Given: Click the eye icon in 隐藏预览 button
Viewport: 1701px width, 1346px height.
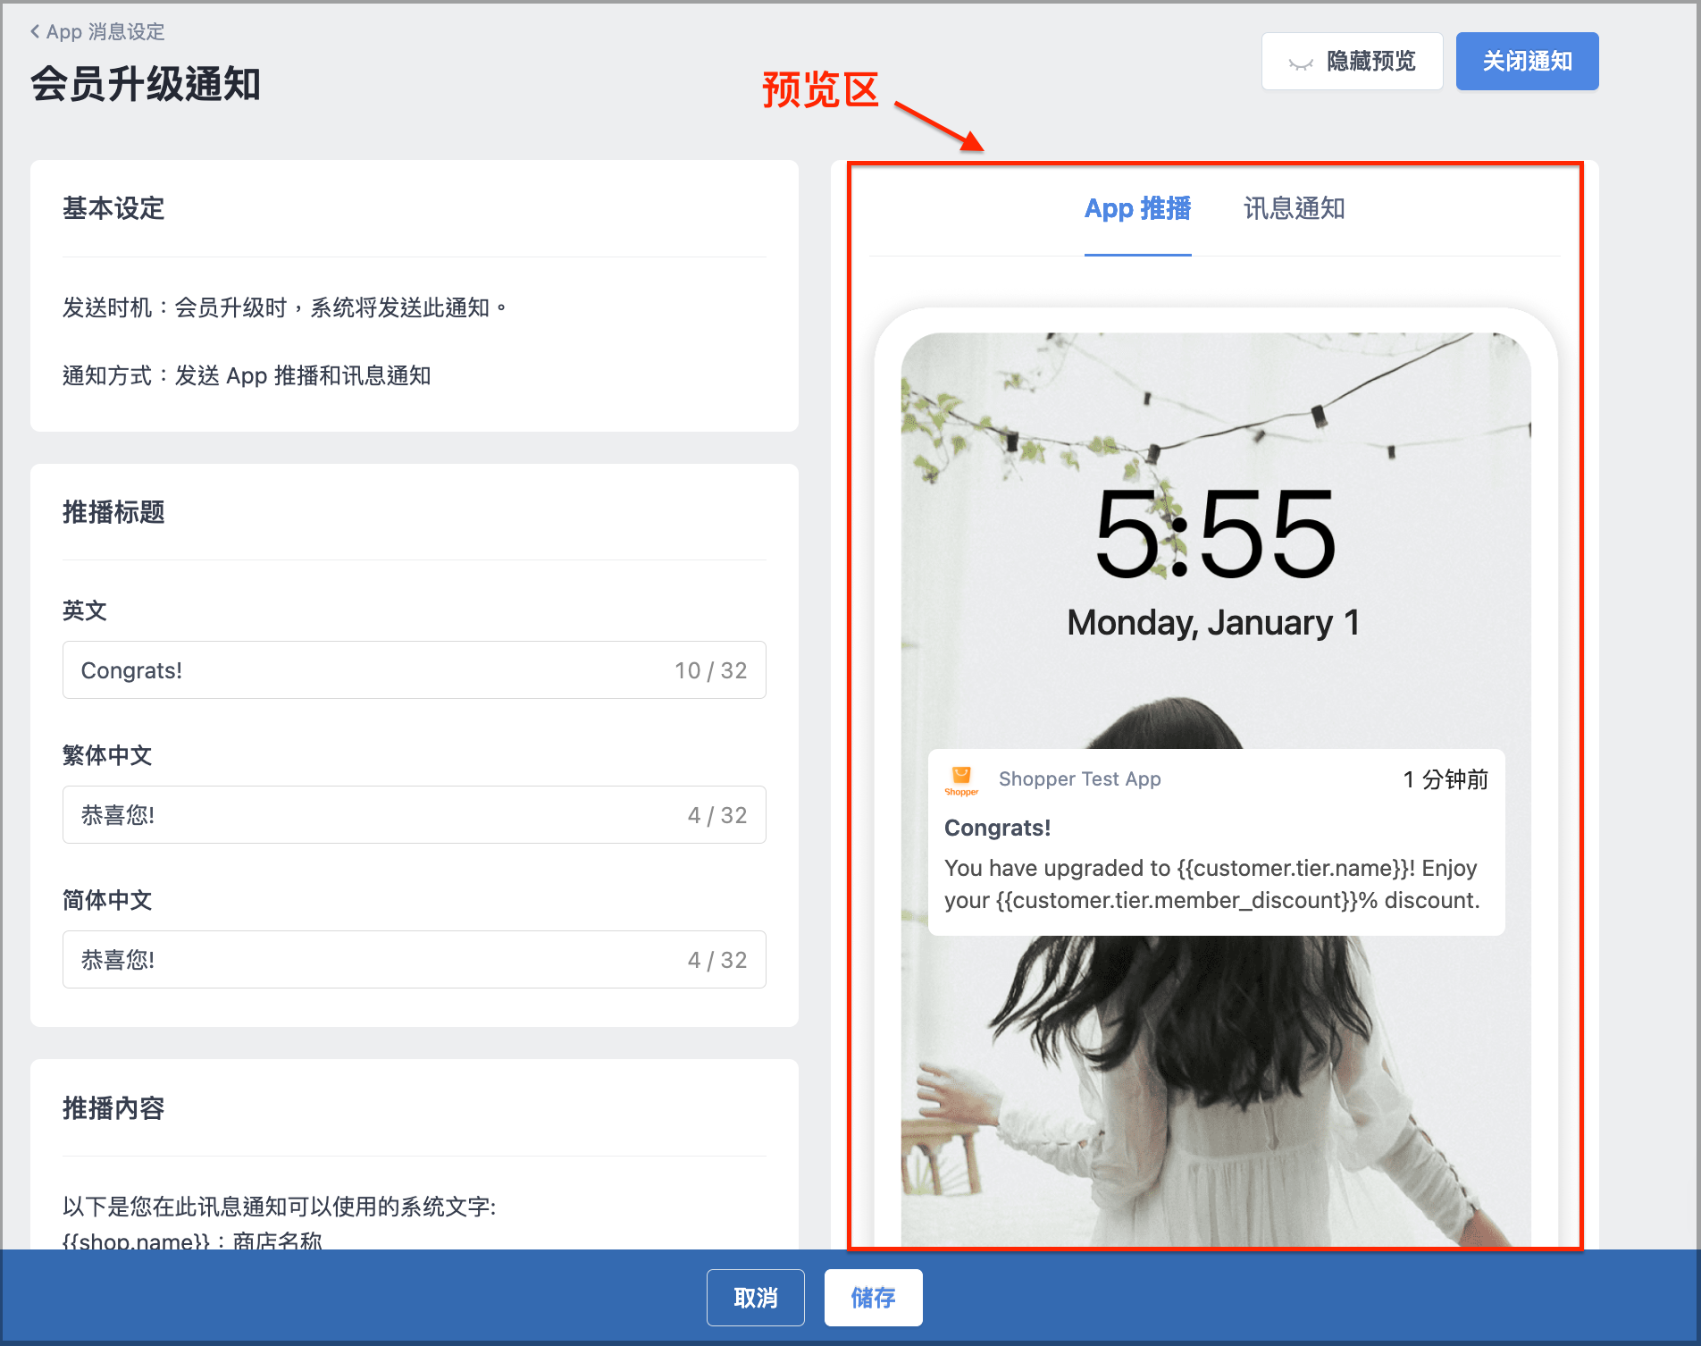Looking at the screenshot, I should click(1300, 63).
